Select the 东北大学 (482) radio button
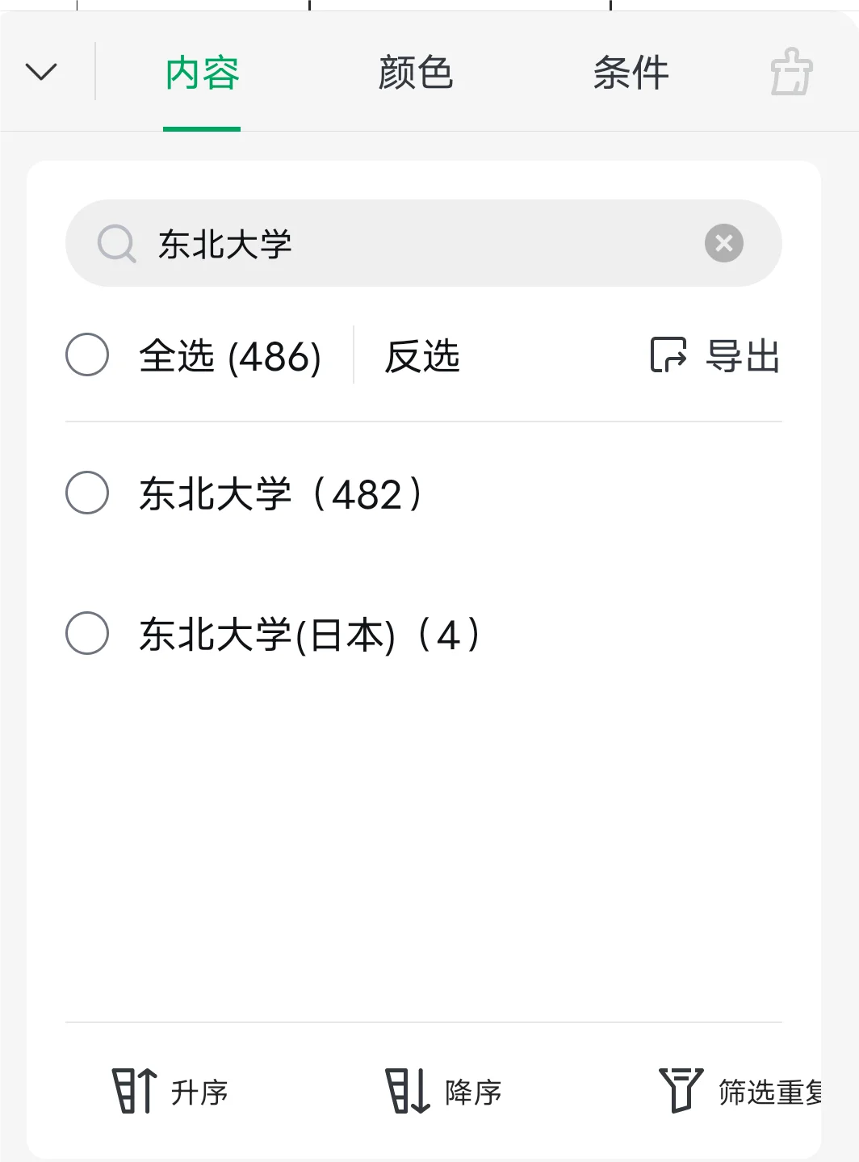The image size is (859, 1162). (87, 493)
